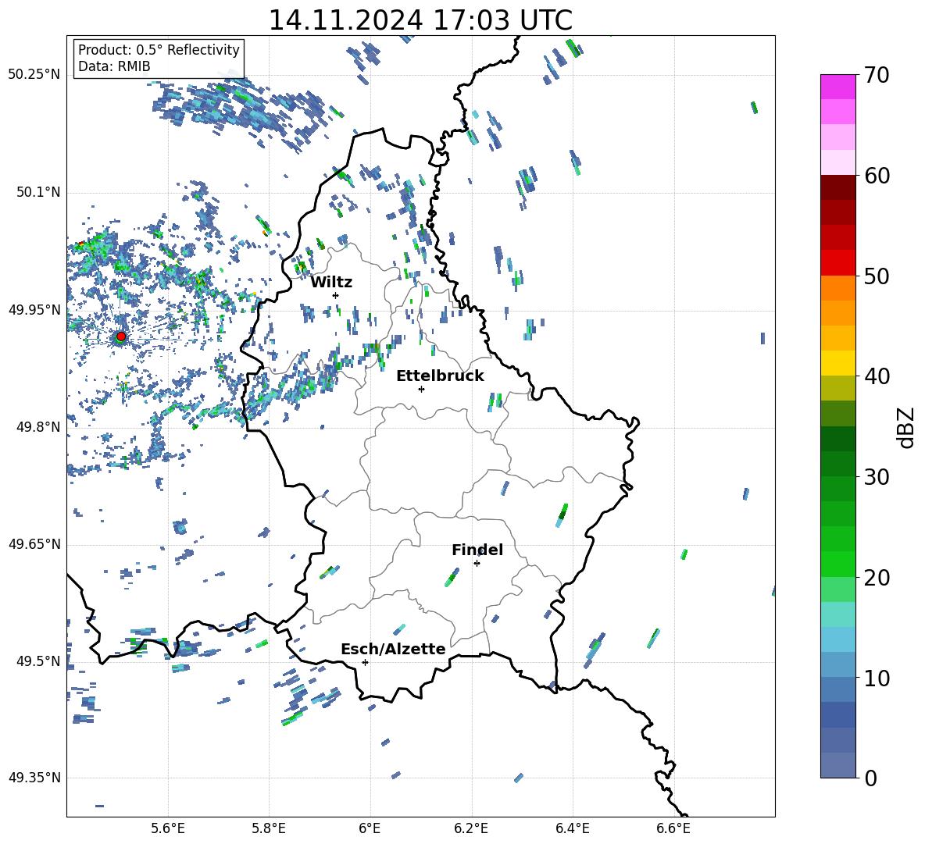Click the 'Wiltz' city label

pyautogui.click(x=331, y=283)
